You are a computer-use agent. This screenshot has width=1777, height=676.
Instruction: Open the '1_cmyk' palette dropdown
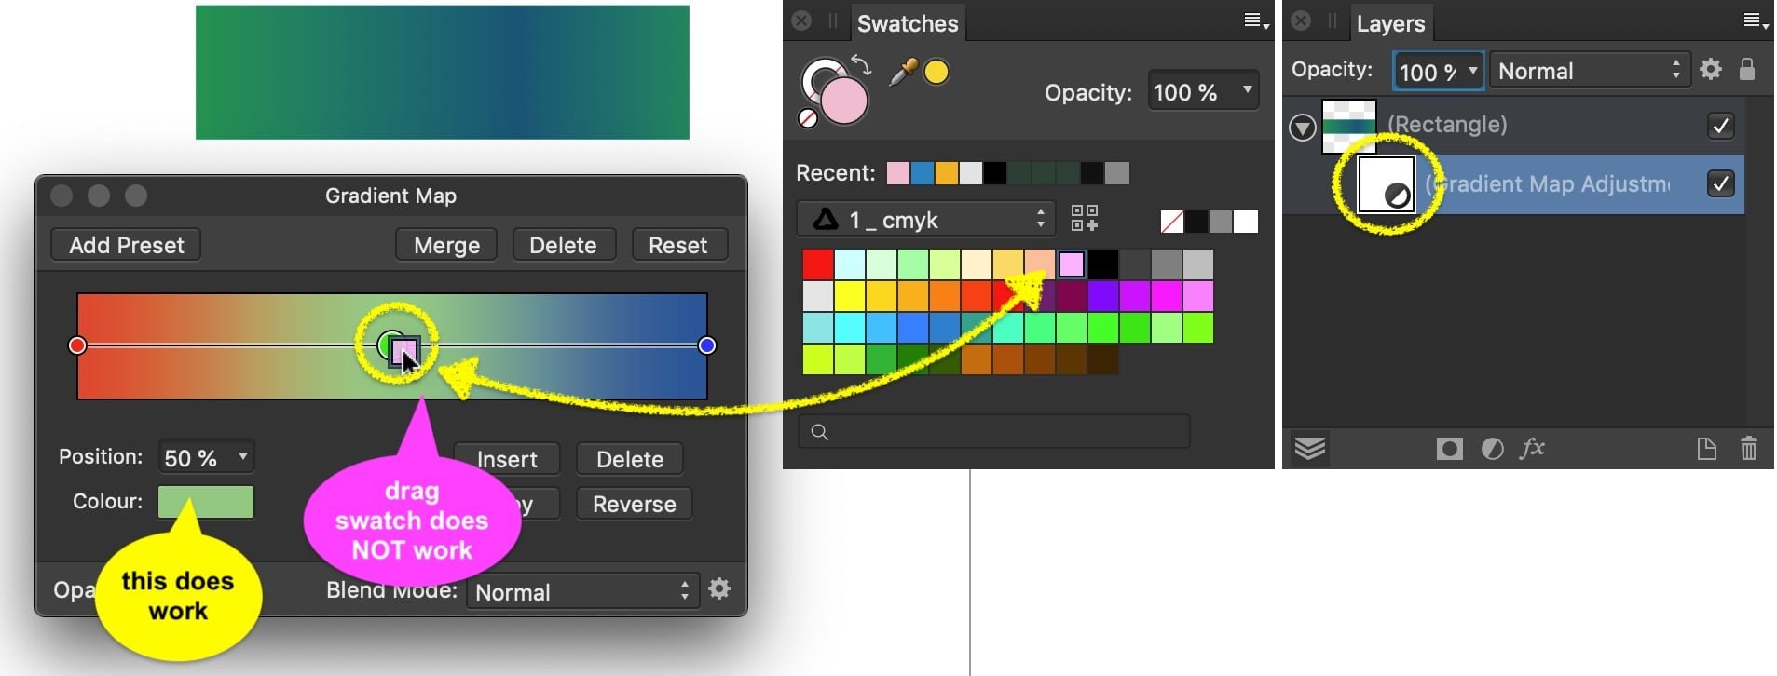(923, 219)
